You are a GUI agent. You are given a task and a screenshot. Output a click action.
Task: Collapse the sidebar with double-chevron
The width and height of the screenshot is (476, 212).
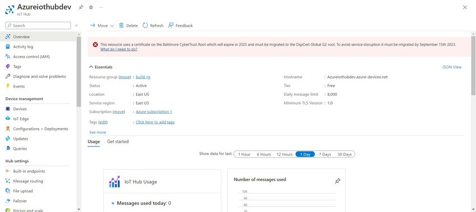pos(76,26)
